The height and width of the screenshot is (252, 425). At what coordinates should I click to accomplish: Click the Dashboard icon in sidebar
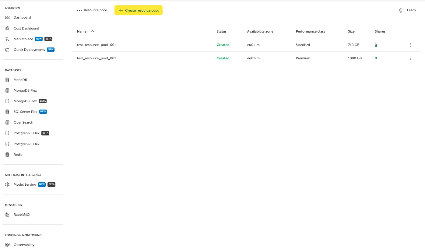click(x=7, y=18)
